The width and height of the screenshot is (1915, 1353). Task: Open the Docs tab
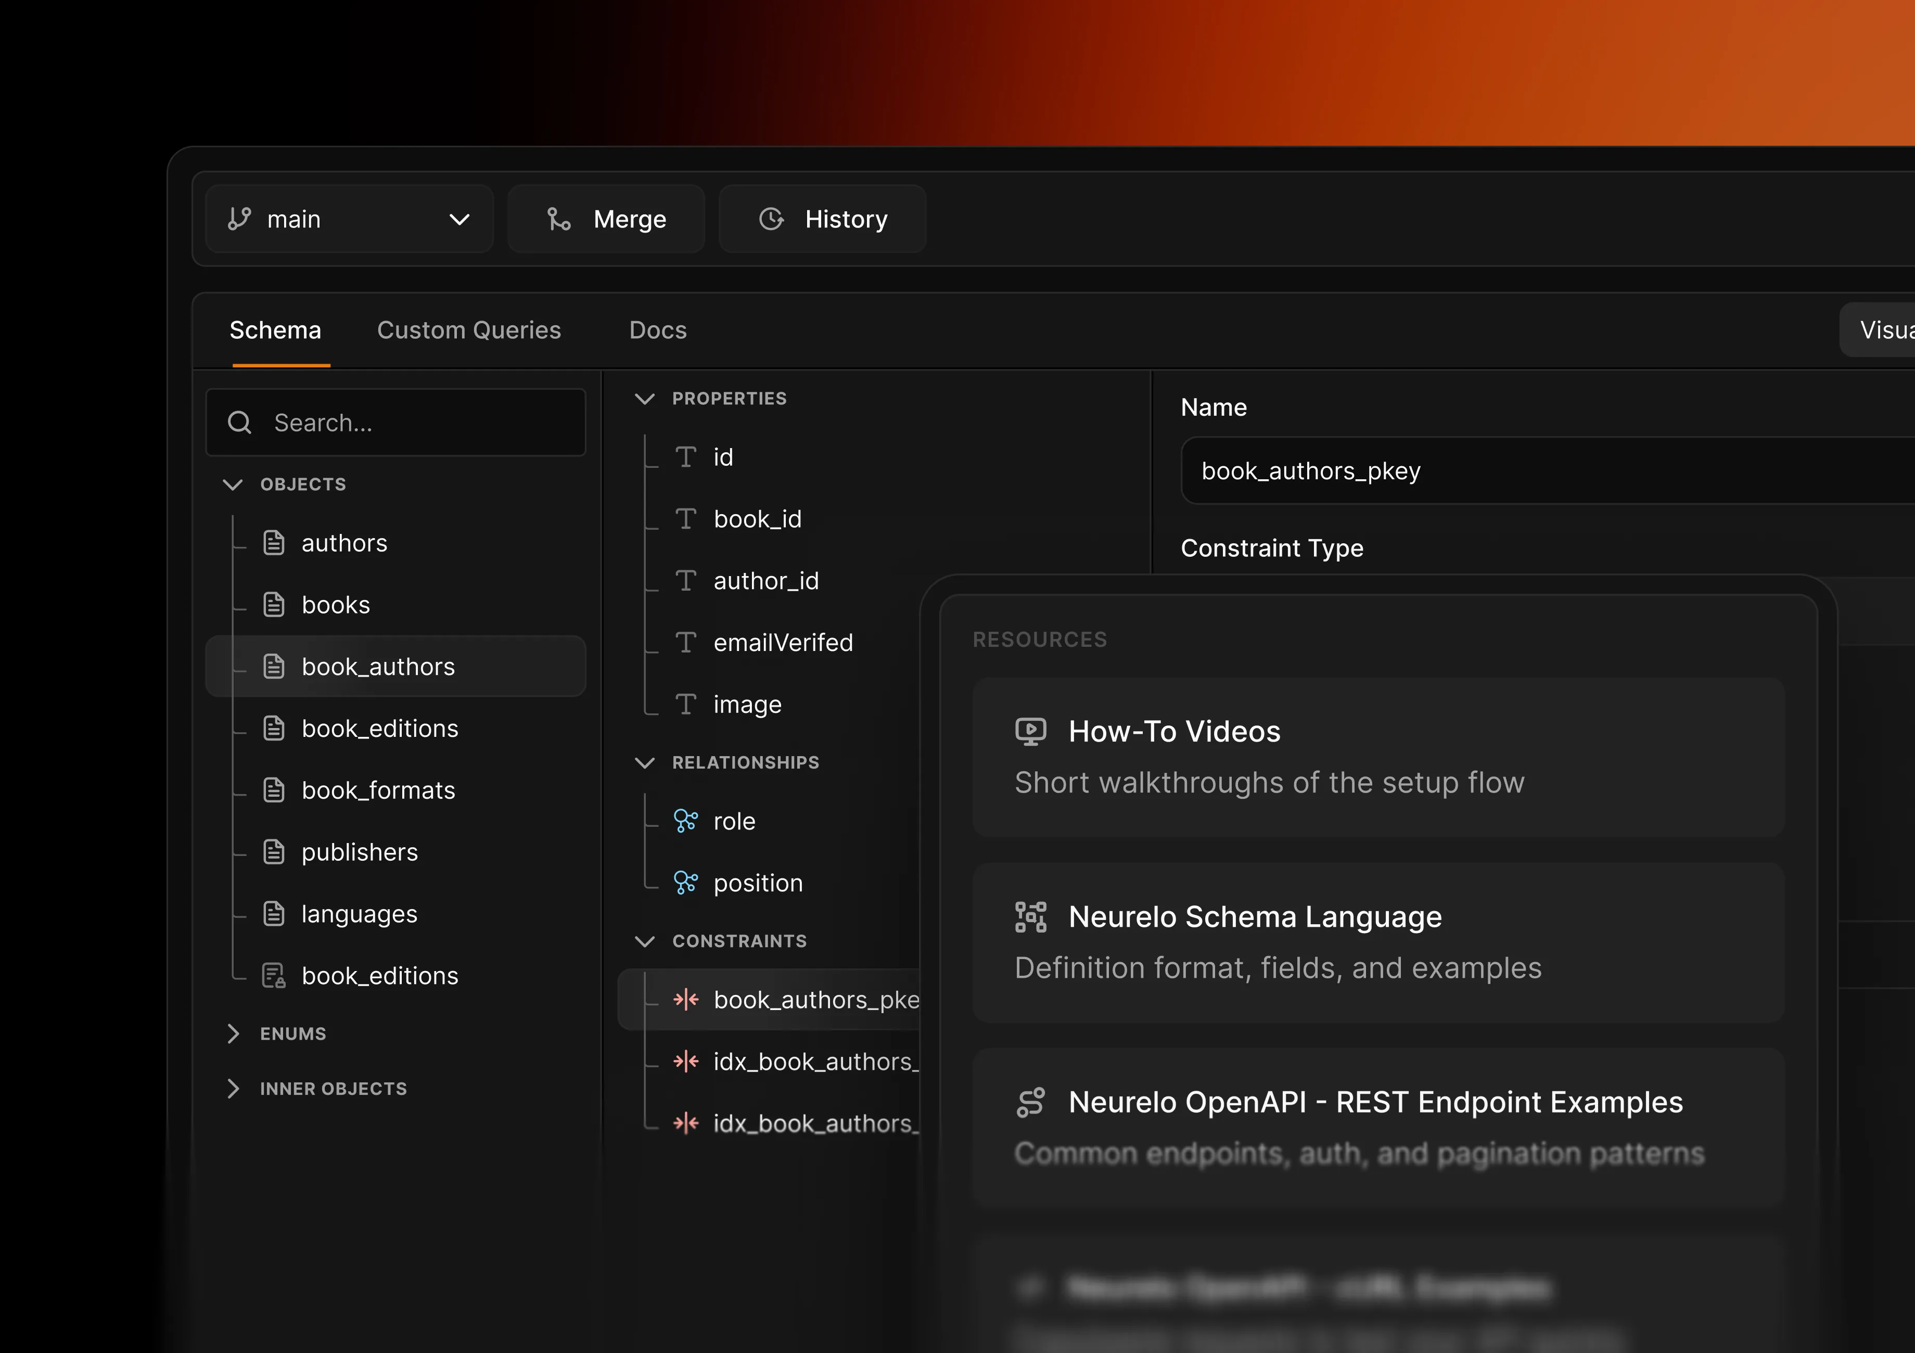click(657, 329)
